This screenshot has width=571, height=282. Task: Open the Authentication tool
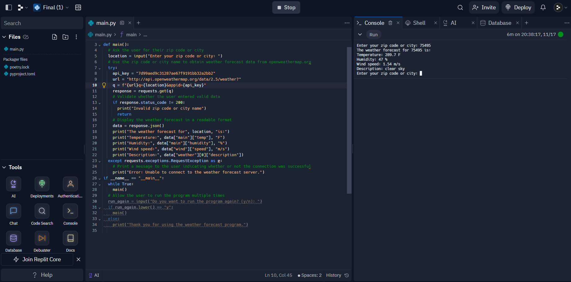[x=70, y=184]
